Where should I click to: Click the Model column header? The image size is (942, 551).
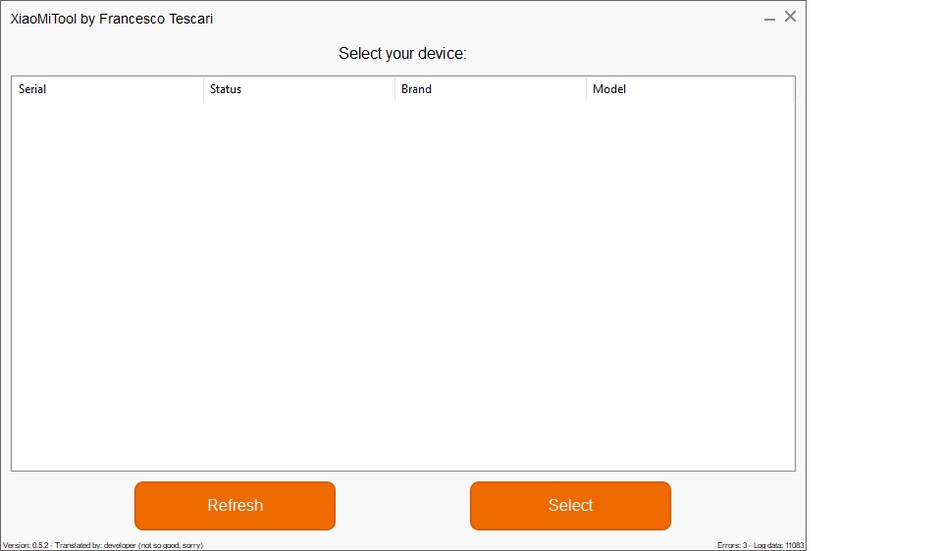point(690,89)
